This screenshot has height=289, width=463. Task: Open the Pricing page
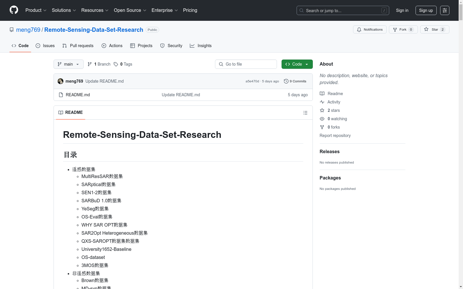coord(190,10)
